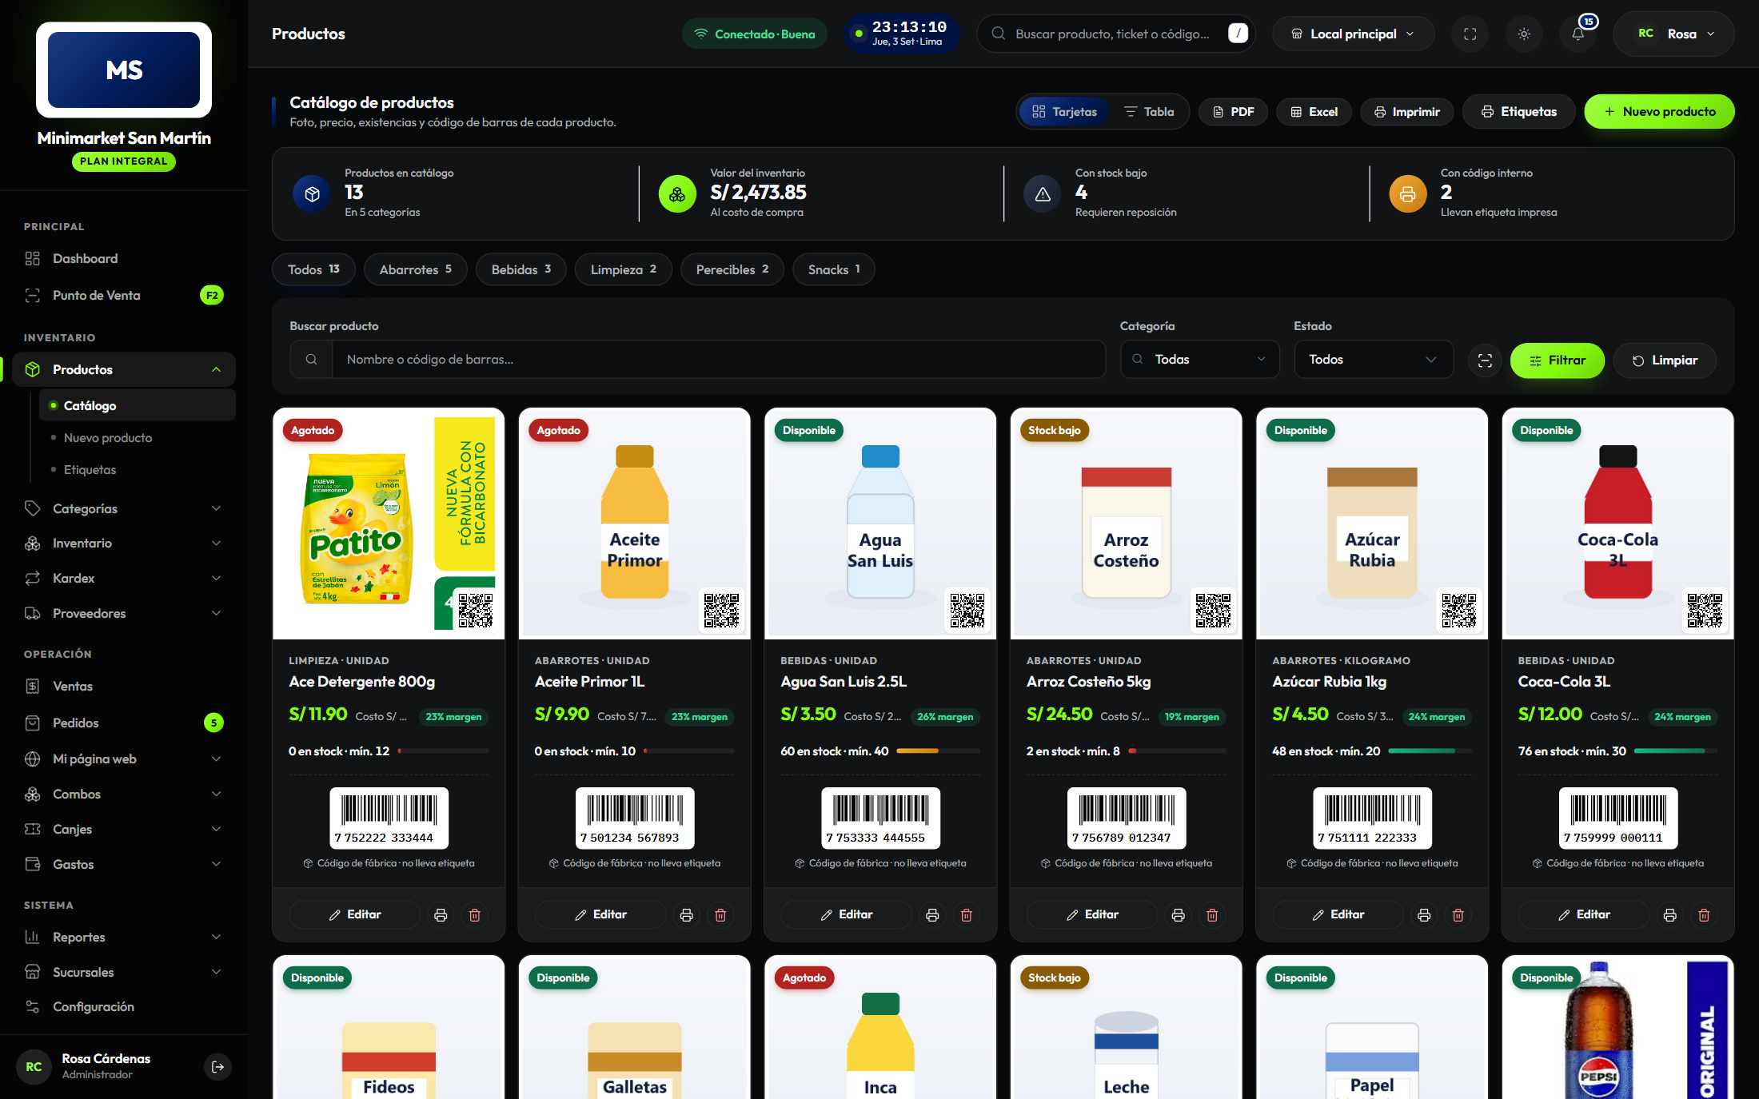The height and width of the screenshot is (1099, 1759).
Task: Open Configuración in sidebar
Action: (124, 1006)
